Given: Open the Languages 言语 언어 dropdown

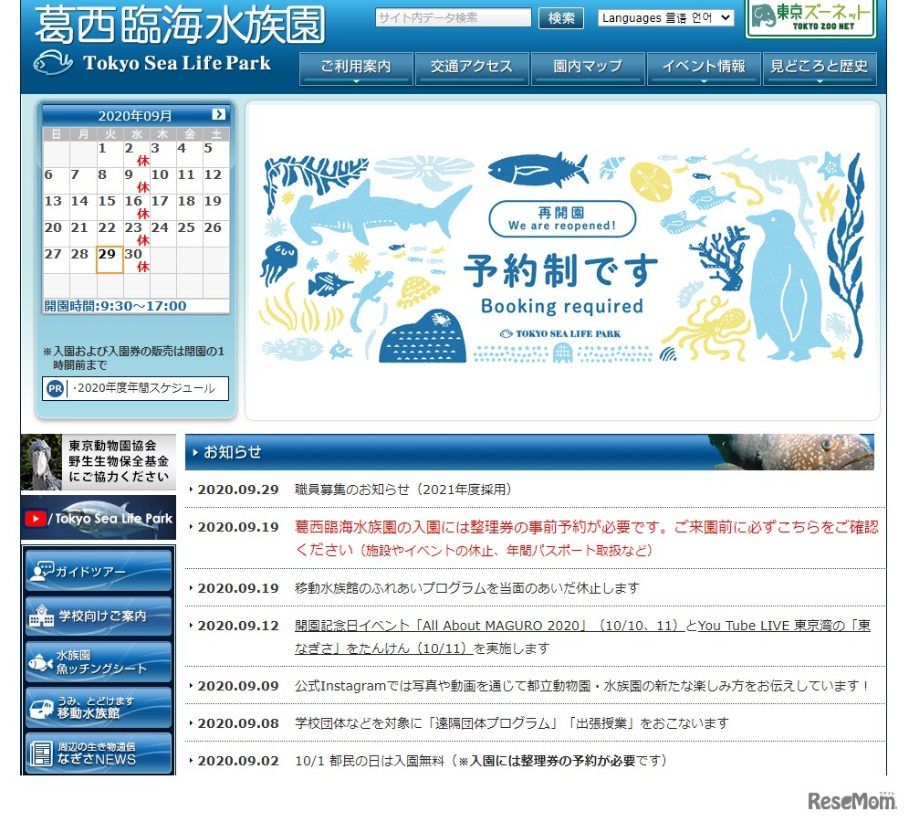Looking at the screenshot, I should [x=665, y=17].
